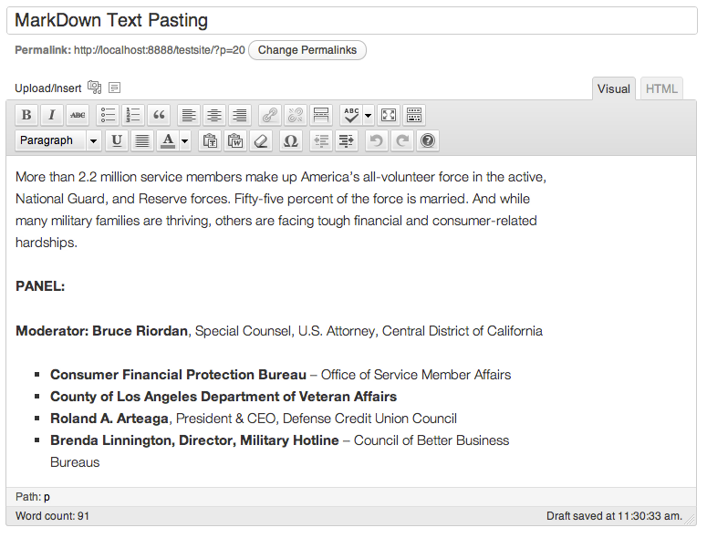Open spellchecker language dropdown arrow
This screenshot has height=538, width=707.
(369, 115)
